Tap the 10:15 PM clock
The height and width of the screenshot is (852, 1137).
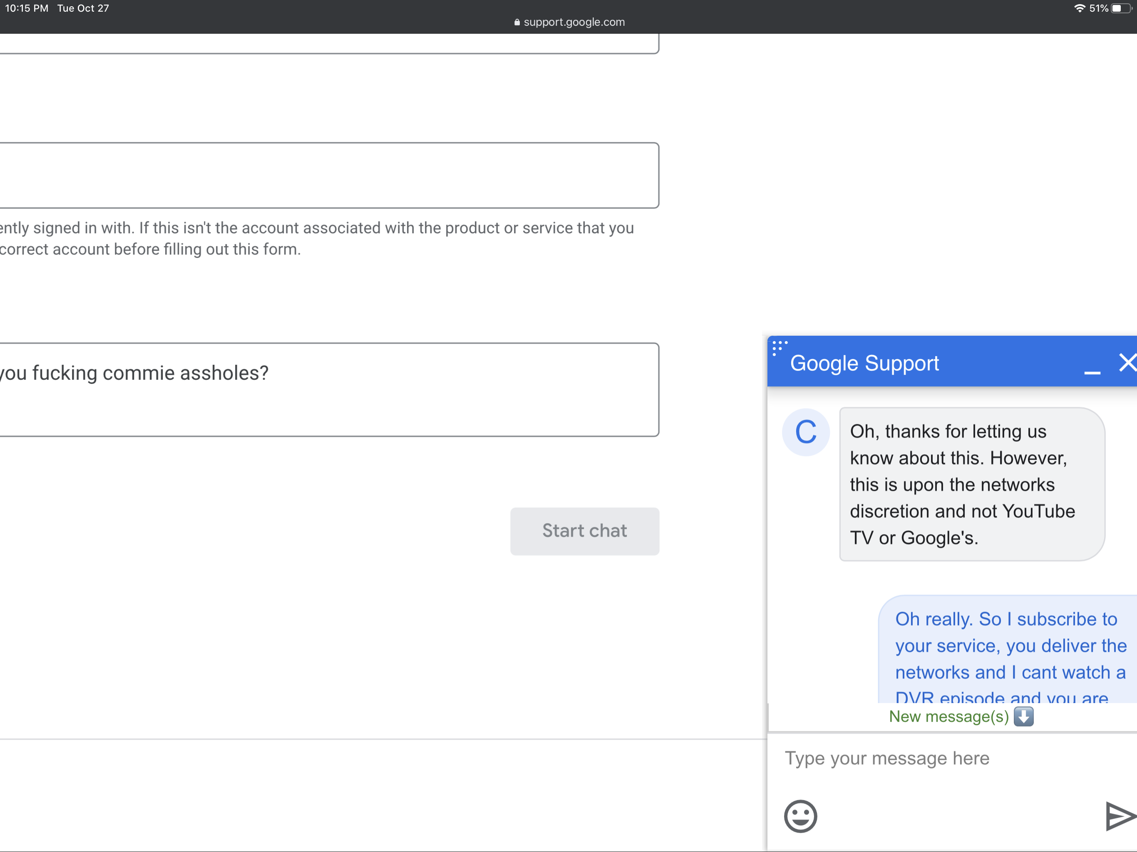pyautogui.click(x=27, y=8)
